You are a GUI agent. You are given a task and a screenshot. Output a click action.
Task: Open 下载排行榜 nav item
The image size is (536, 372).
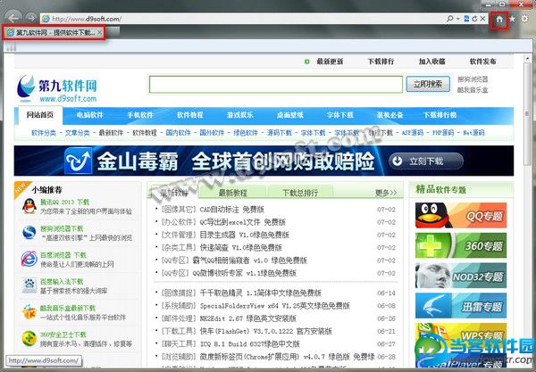[x=440, y=115]
